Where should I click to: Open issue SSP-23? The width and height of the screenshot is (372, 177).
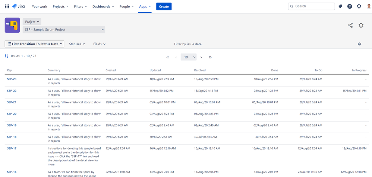[12, 79]
